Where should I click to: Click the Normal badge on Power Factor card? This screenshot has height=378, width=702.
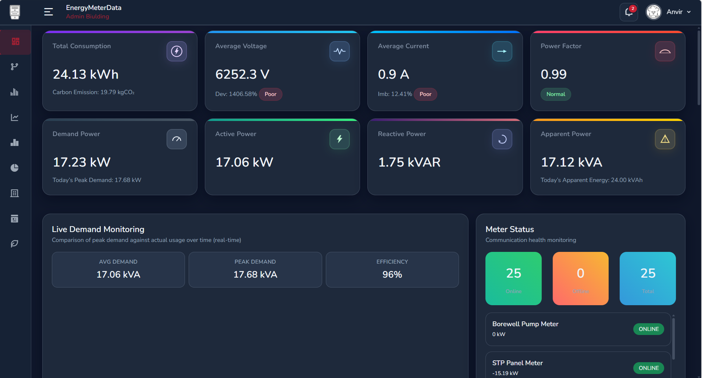(556, 94)
